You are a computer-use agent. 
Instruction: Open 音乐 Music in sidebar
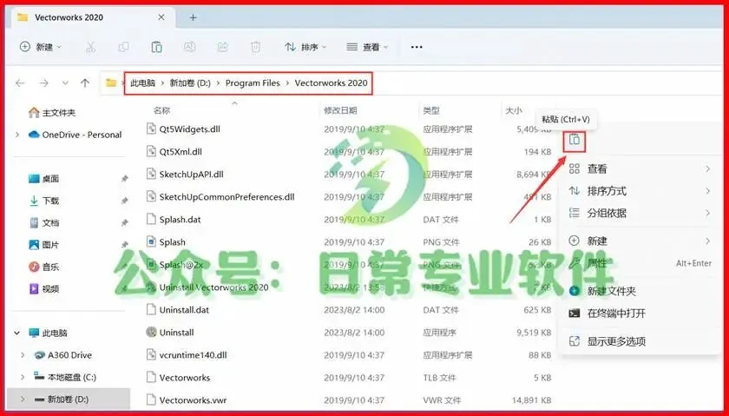click(44, 267)
